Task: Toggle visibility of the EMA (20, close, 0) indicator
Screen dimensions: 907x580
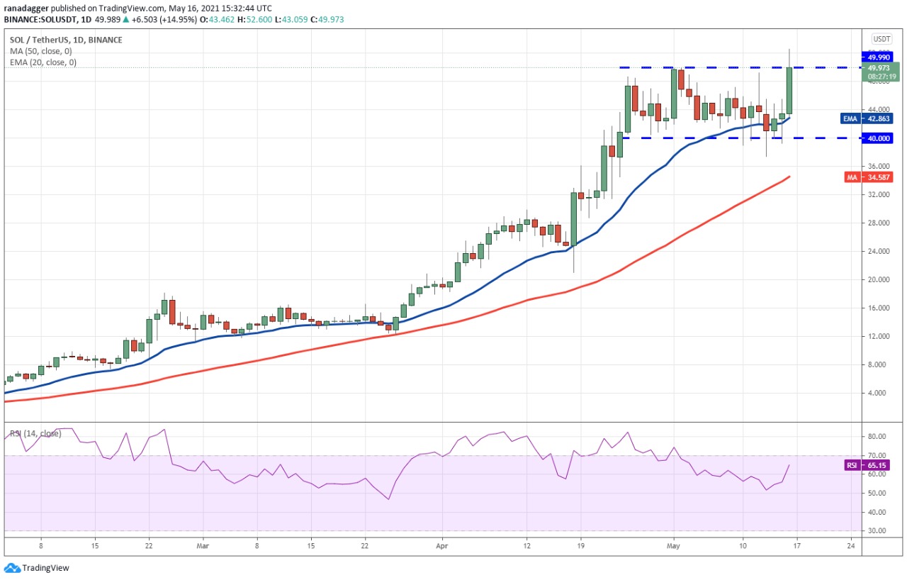Action: 44,62
